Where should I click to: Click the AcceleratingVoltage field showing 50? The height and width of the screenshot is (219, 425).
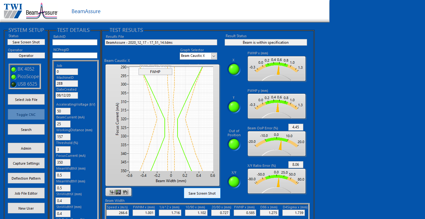pyautogui.click(x=63, y=111)
